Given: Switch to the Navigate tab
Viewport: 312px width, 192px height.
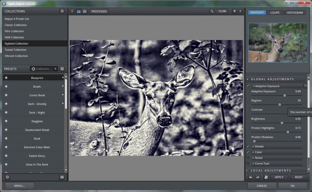Looking at the screenshot, I should pos(257,13).
